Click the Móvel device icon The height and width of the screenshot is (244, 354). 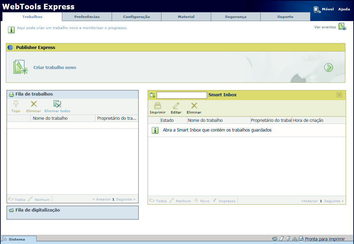click(x=317, y=10)
